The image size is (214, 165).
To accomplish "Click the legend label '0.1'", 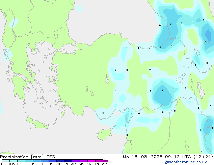I will 4,164.
